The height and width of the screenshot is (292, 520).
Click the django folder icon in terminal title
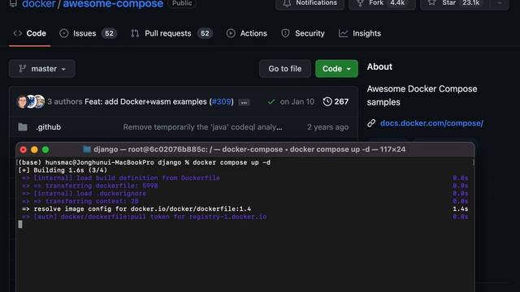pos(87,149)
